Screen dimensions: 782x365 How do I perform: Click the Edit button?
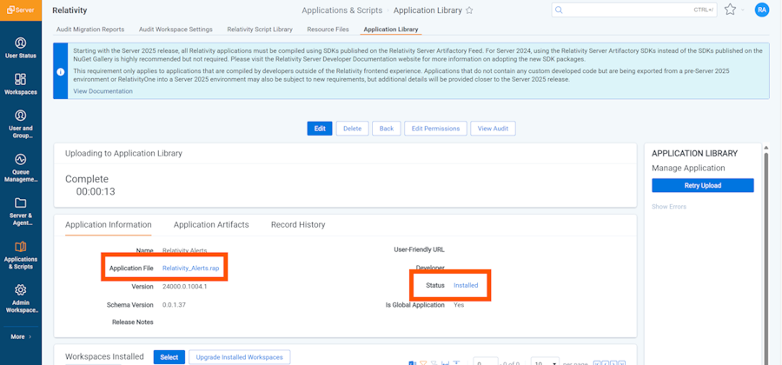[x=320, y=128]
